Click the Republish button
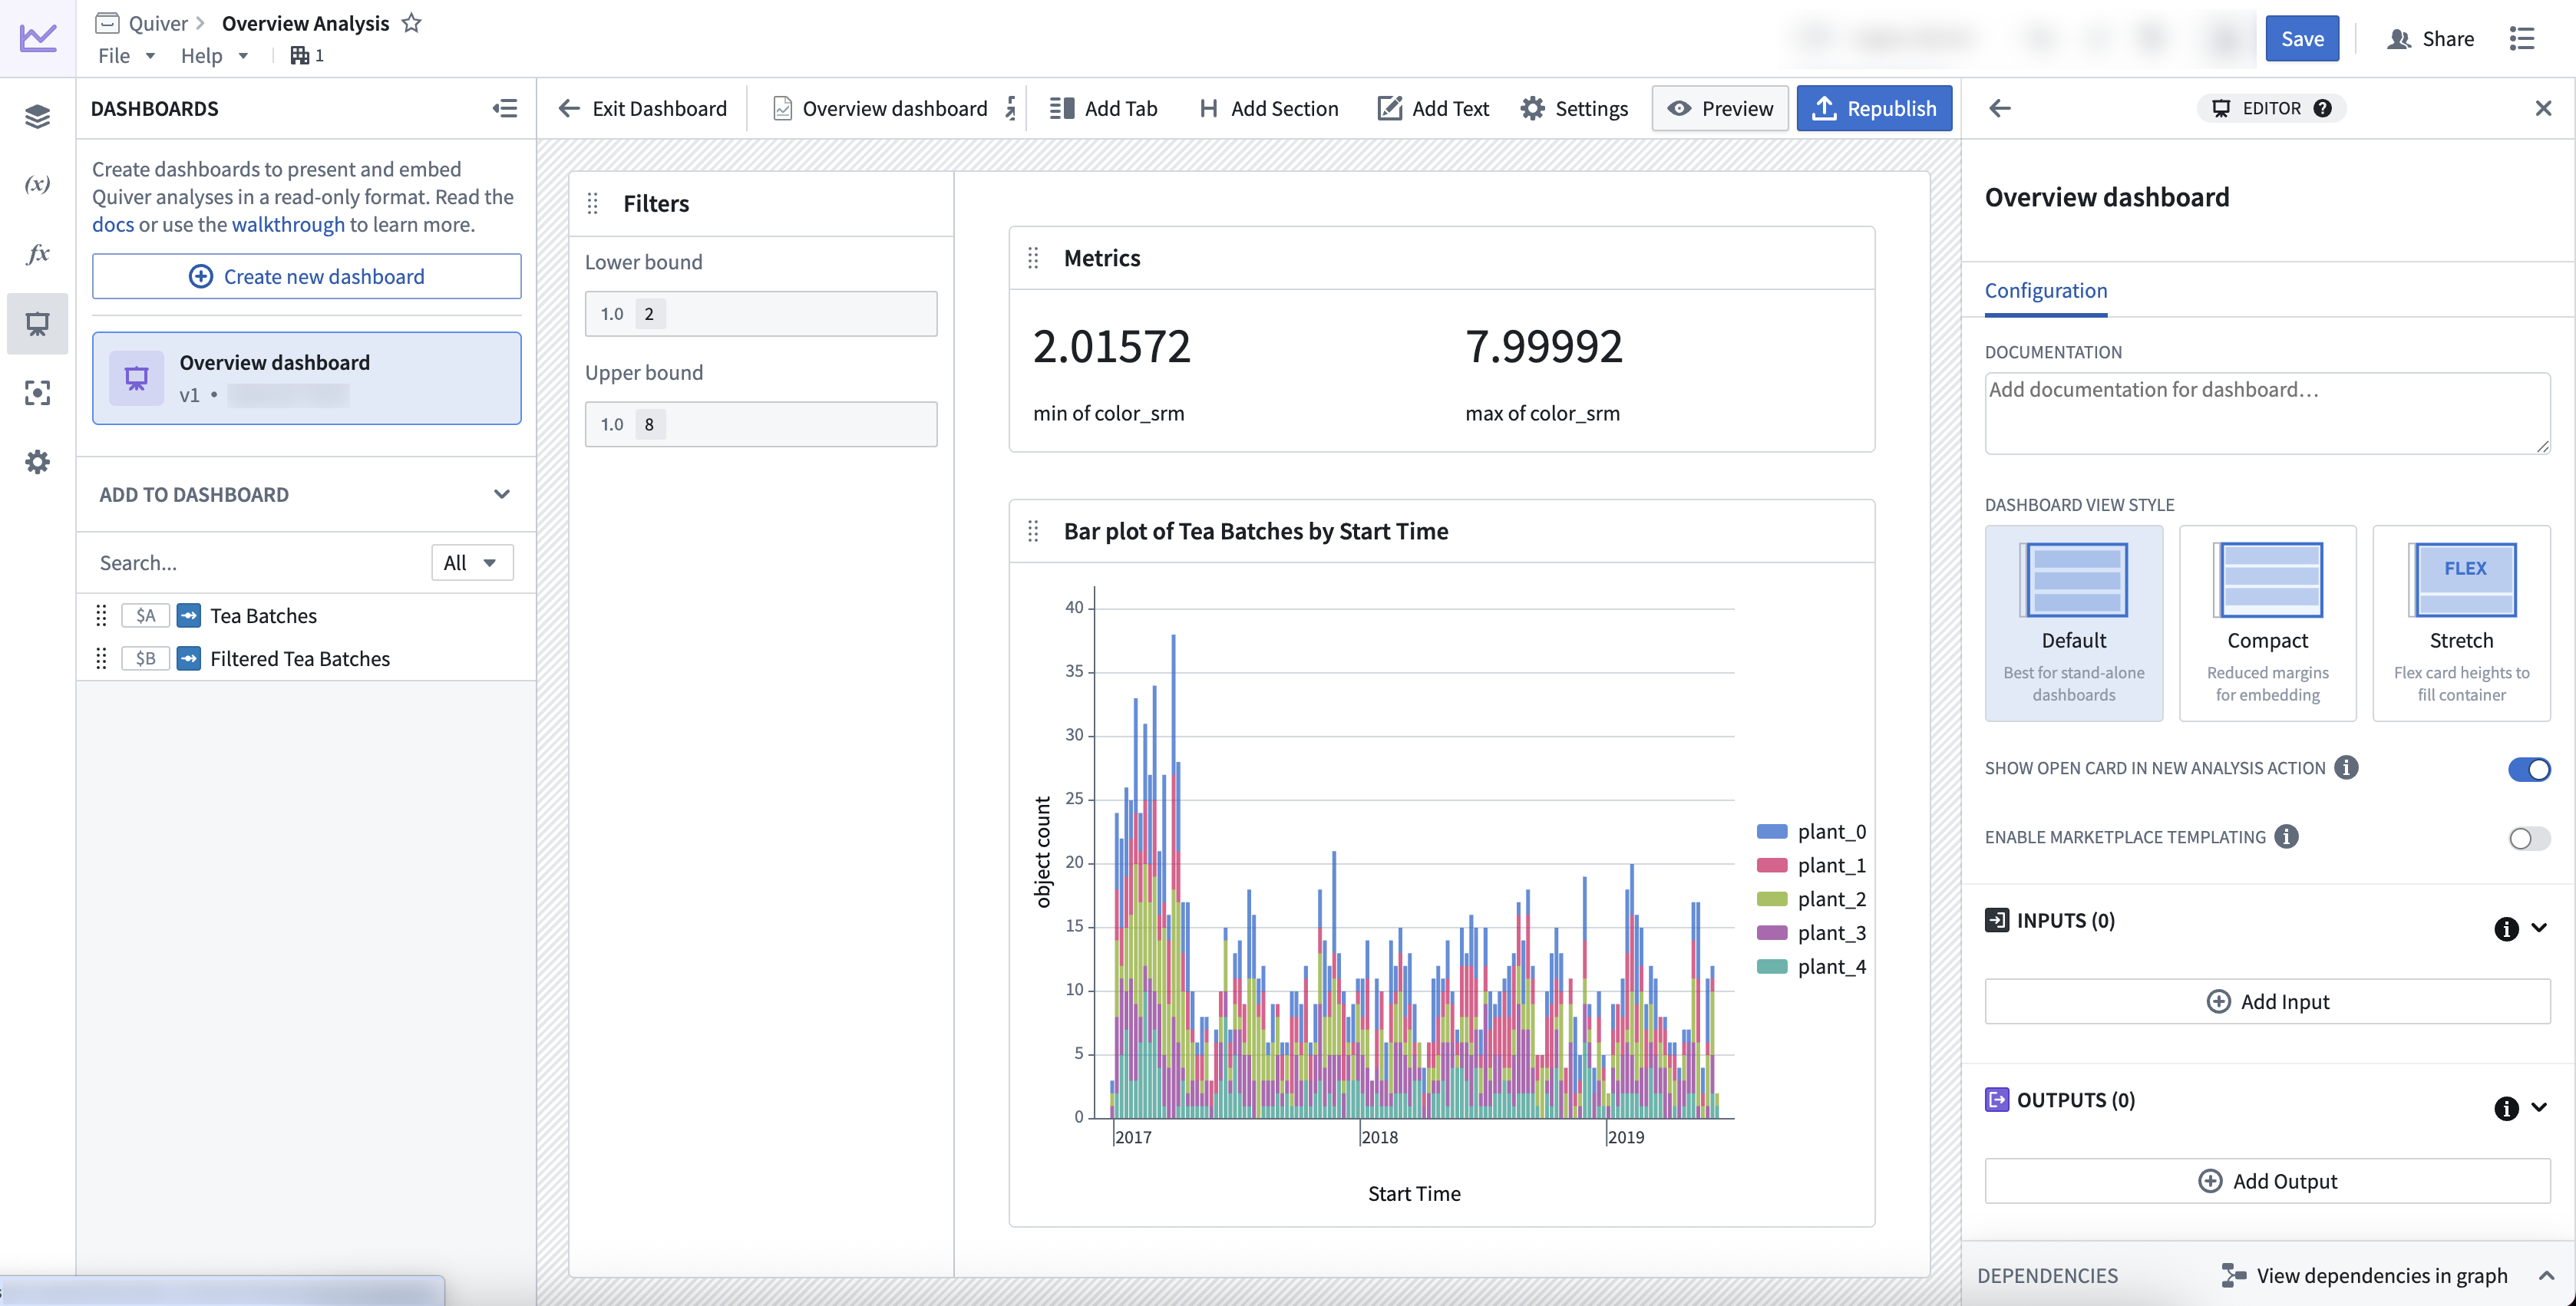 pos(1873,108)
